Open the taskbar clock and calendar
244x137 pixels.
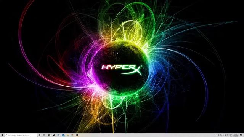pyautogui.click(x=236, y=135)
